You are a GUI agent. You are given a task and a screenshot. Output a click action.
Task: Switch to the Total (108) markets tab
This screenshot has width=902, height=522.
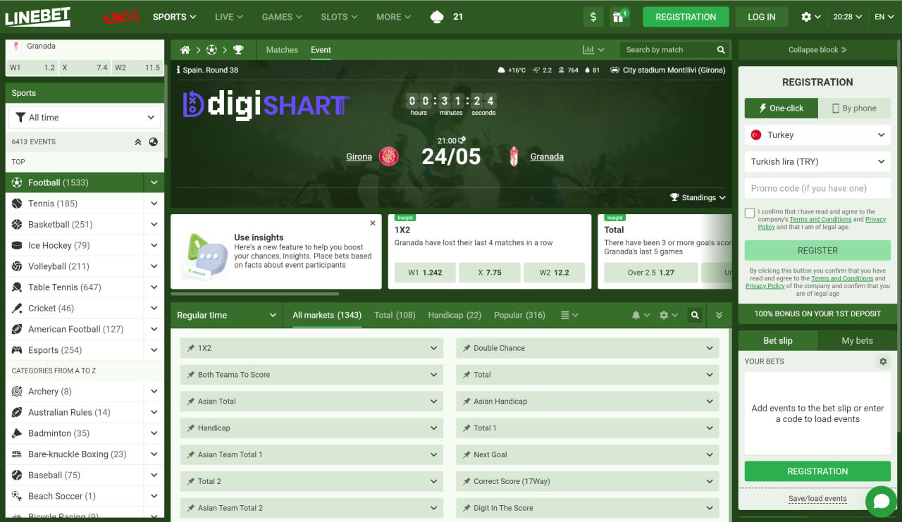point(395,316)
